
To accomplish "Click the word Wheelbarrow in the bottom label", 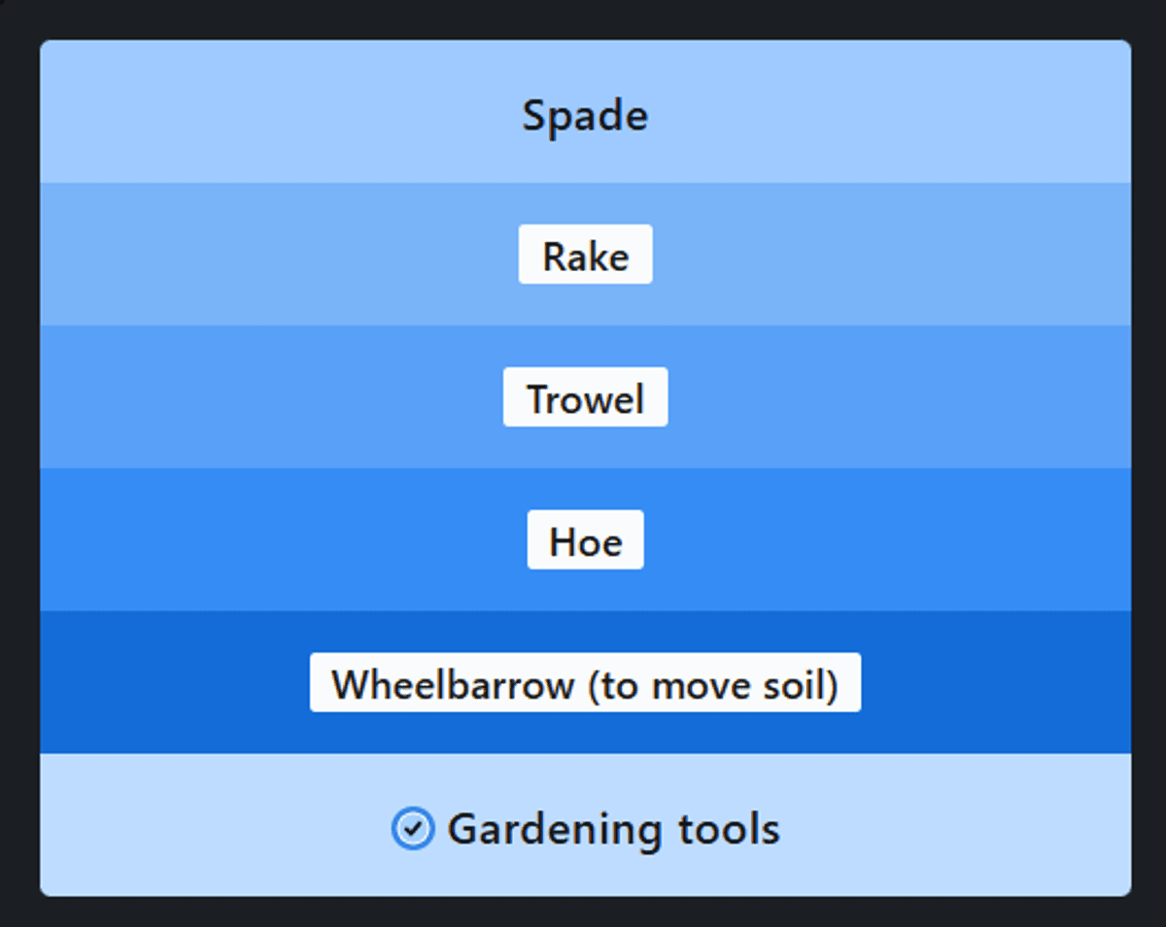I will (x=453, y=685).
